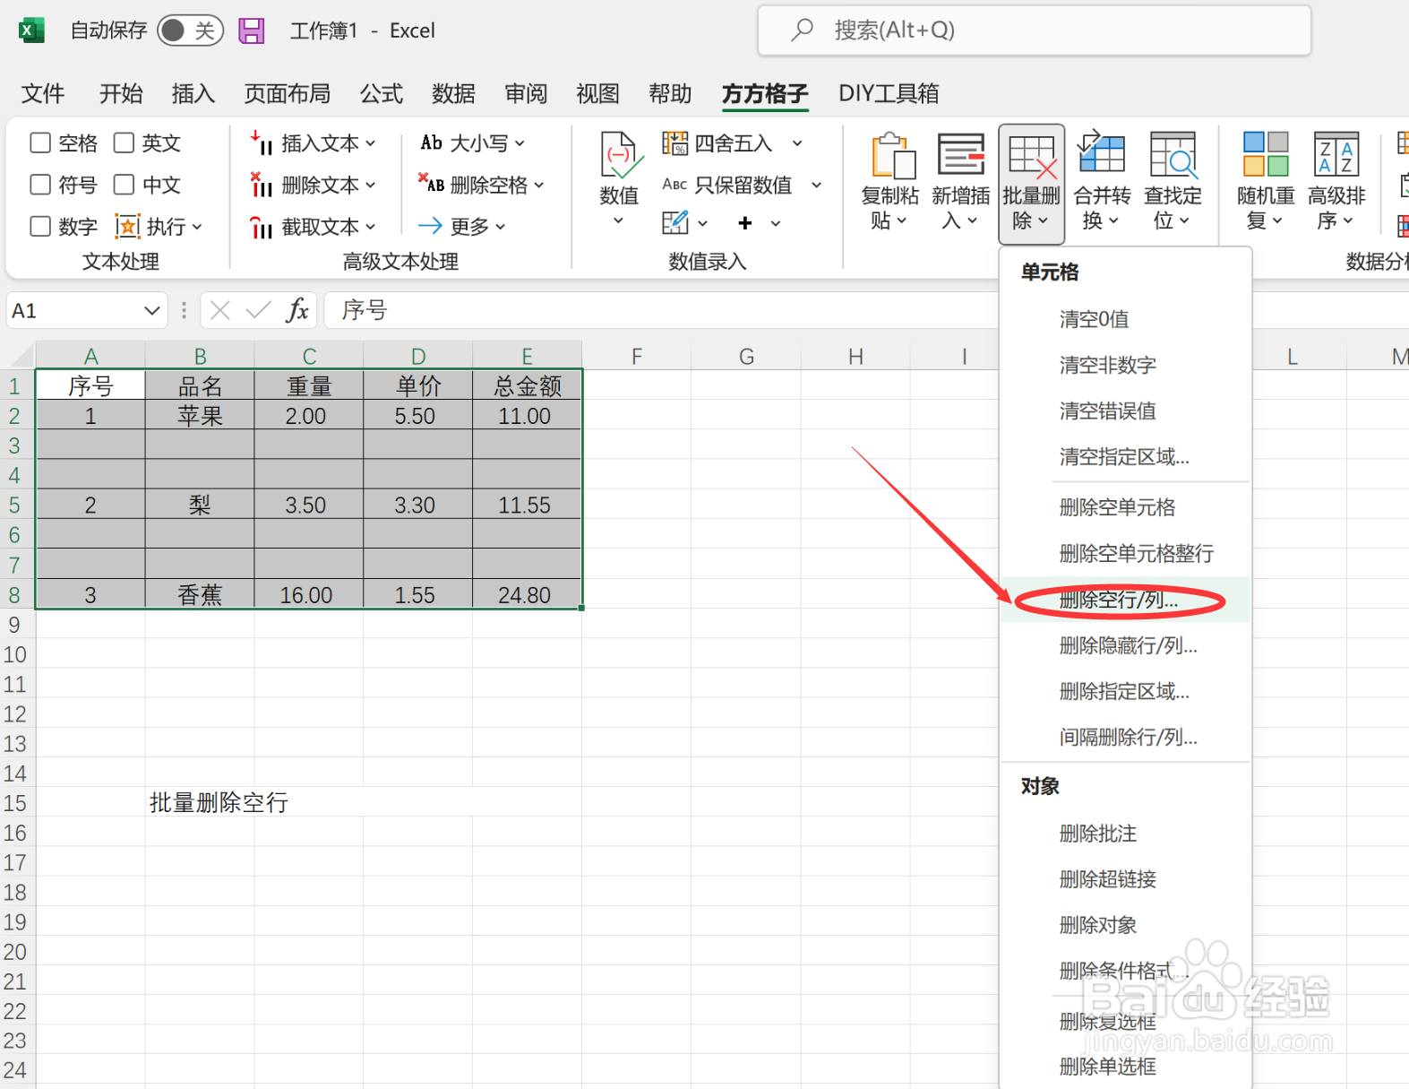The height and width of the screenshot is (1089, 1409).
Task: Expand the 大小写 dropdown chevron
Action: coord(520,143)
